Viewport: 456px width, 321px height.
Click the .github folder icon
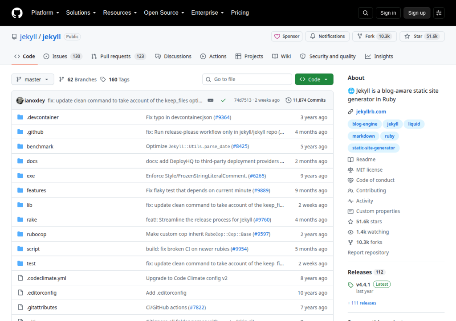pos(20,132)
